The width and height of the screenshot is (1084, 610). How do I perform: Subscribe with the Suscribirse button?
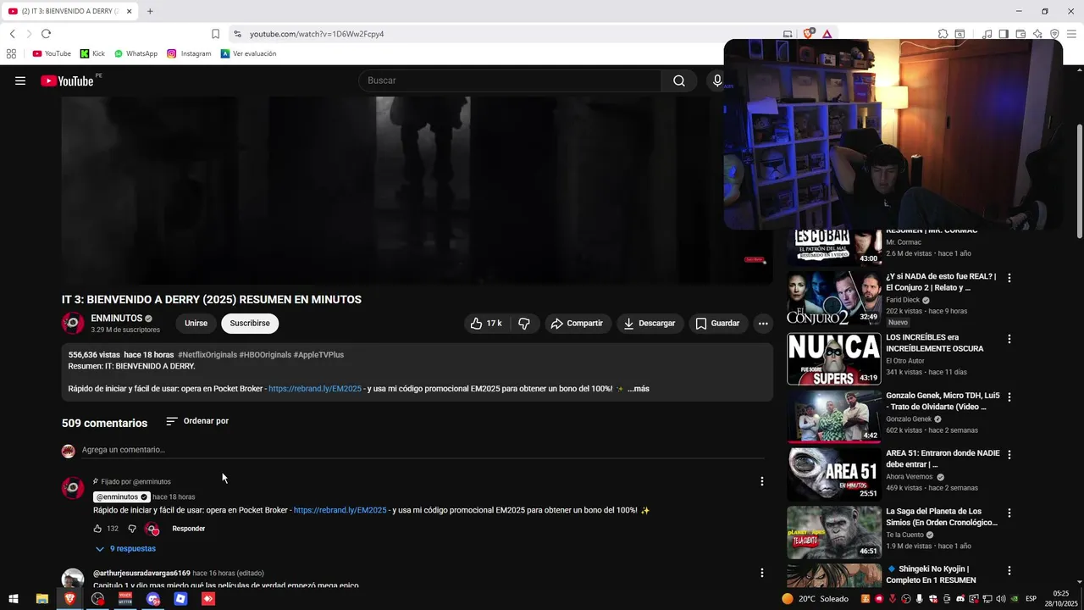[250, 324]
